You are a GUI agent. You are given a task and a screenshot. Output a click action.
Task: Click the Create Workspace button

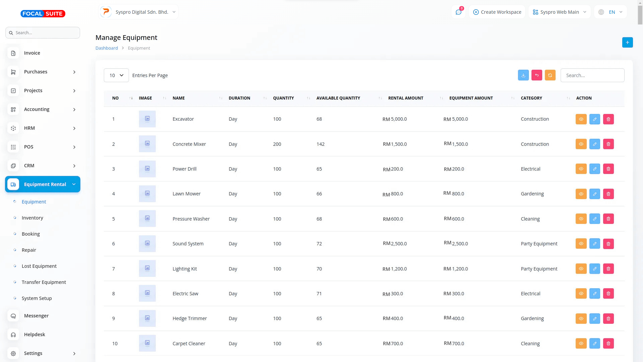(497, 12)
